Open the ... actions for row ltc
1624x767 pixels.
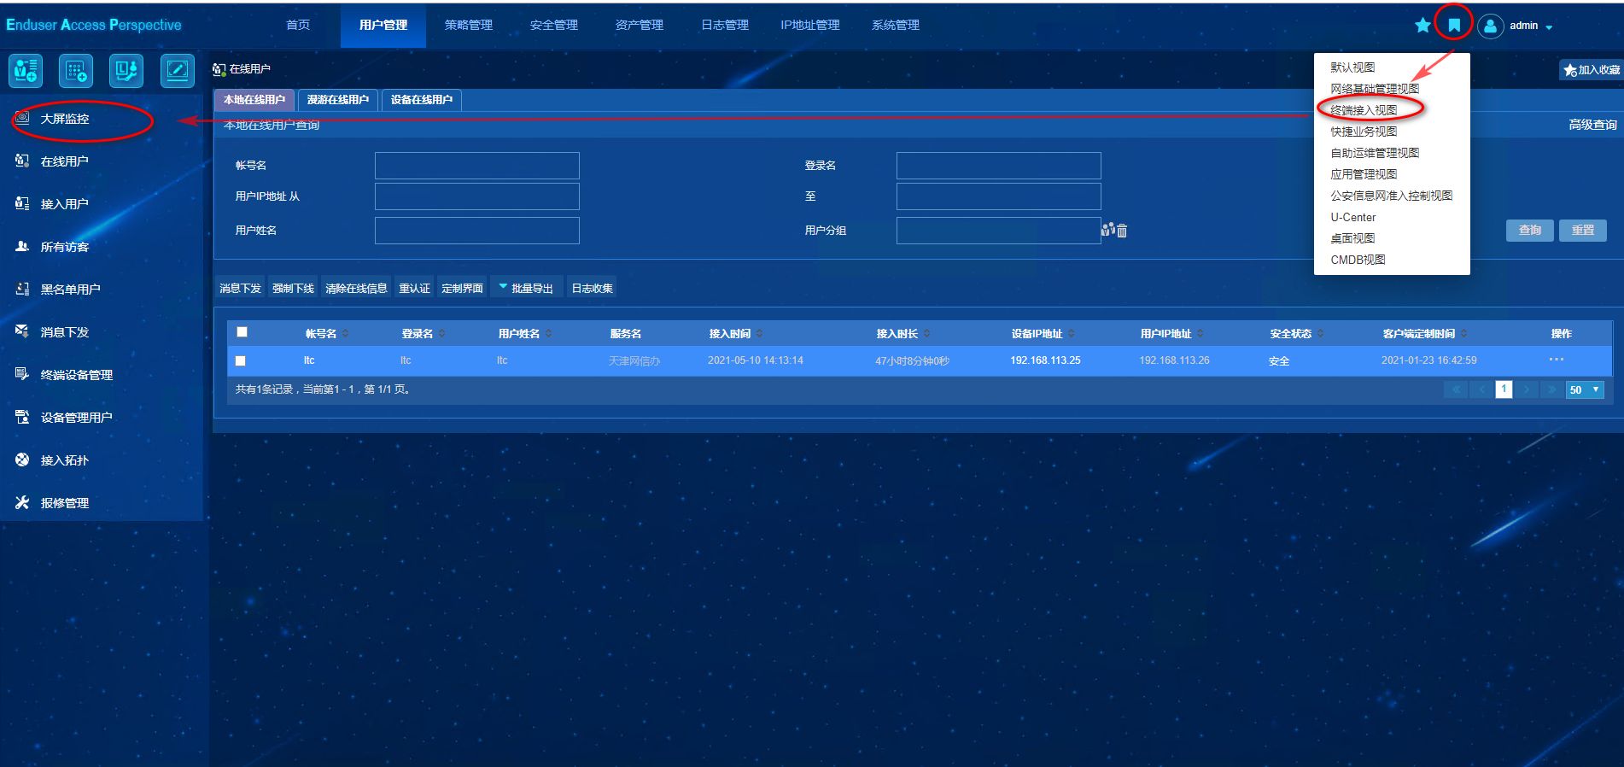pyautogui.click(x=1557, y=360)
